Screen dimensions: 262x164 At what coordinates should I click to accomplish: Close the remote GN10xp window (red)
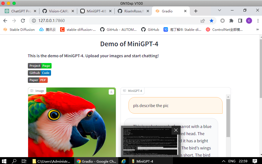pyautogui.click(x=3, y=3)
